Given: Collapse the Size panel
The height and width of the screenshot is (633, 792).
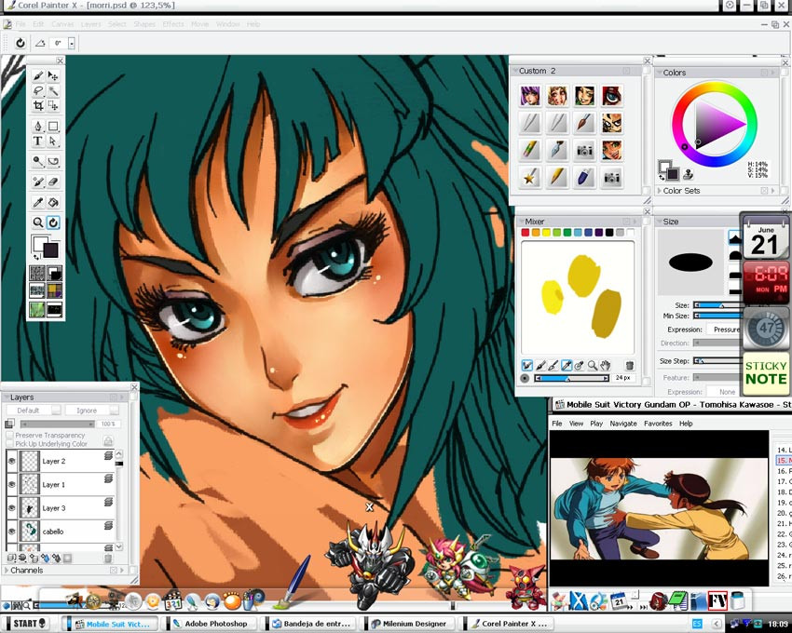Looking at the screenshot, I should point(659,222).
